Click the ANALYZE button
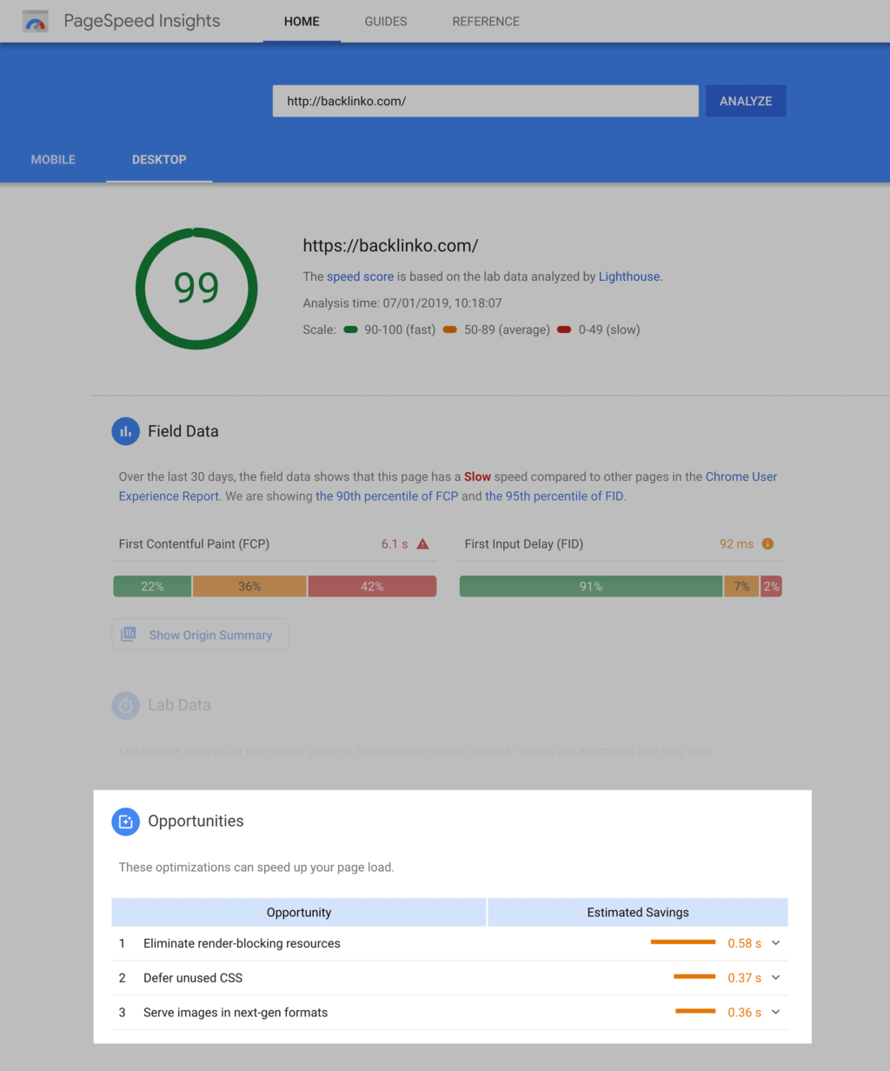Image resolution: width=890 pixels, height=1071 pixels. [746, 101]
